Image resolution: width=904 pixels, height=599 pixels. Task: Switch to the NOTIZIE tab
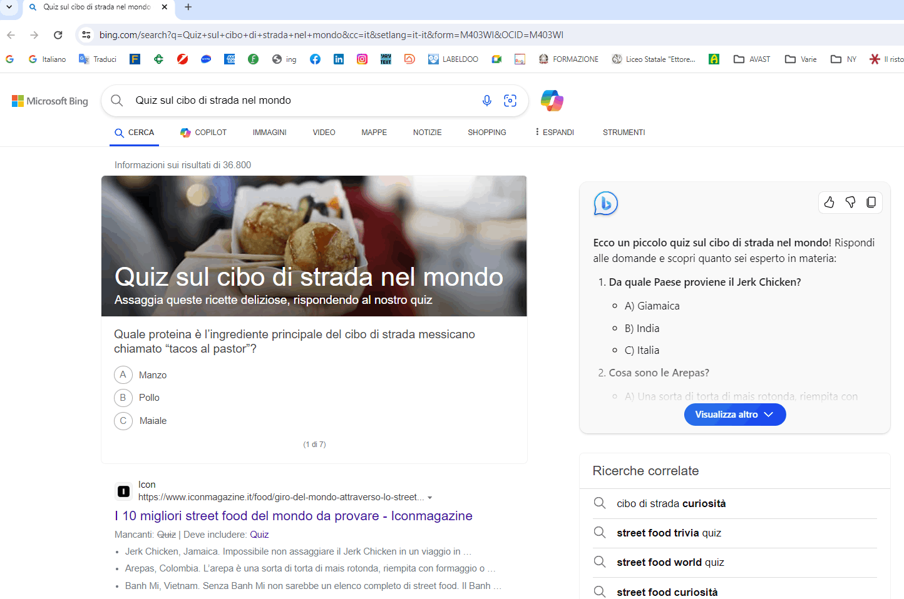(x=428, y=133)
